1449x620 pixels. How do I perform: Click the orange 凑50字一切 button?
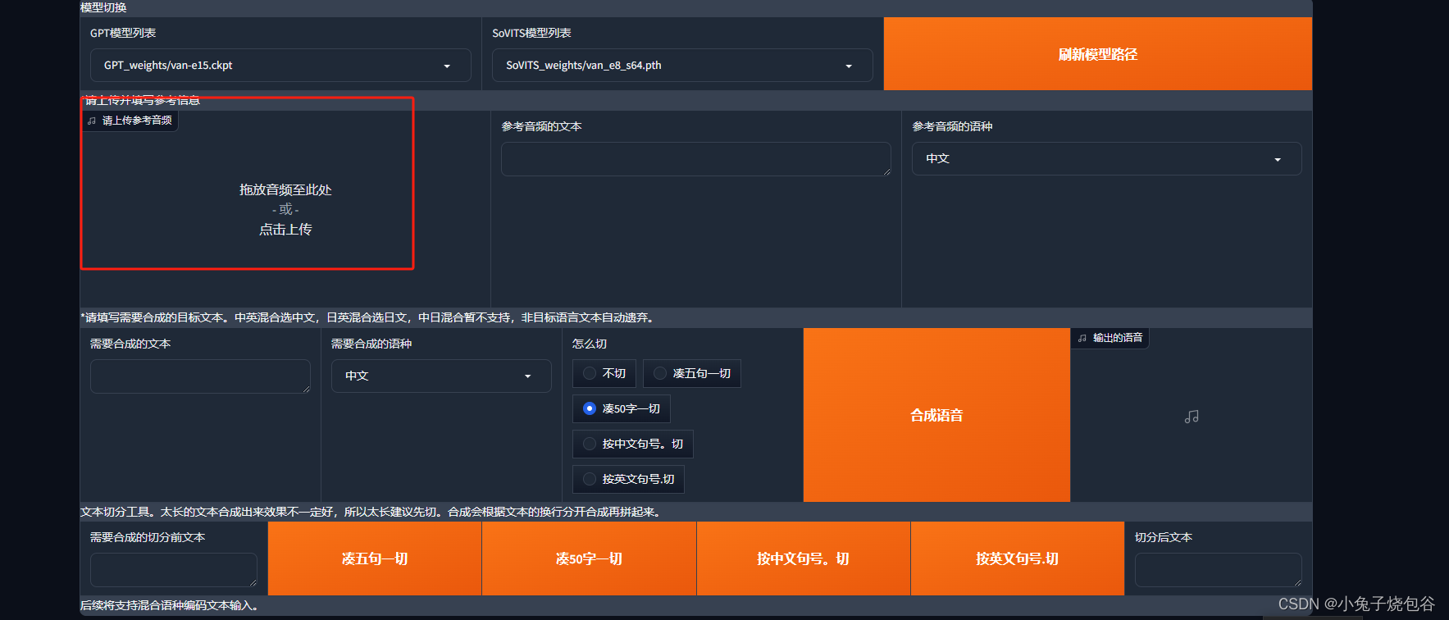pos(589,558)
